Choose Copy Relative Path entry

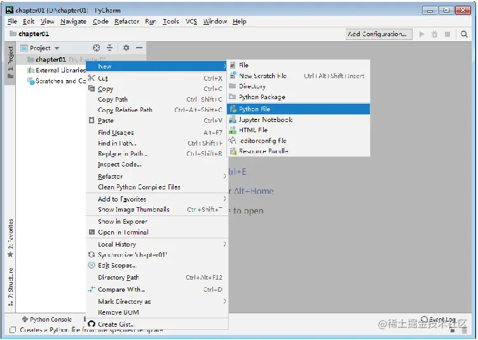(x=157, y=110)
